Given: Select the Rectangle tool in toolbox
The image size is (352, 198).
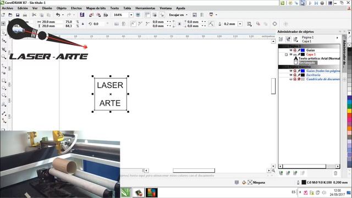Looking at the screenshot, I should (4, 80).
